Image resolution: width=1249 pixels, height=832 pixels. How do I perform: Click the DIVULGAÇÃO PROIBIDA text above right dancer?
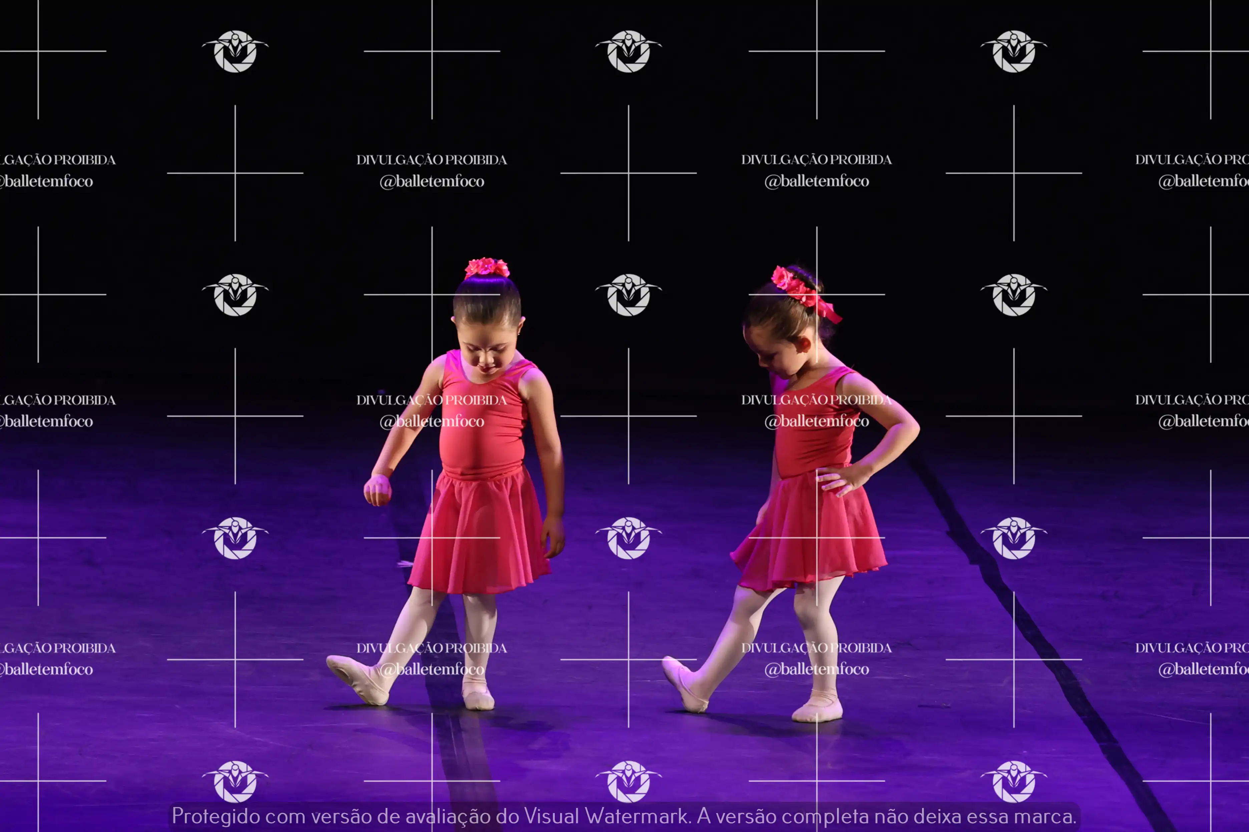(816, 160)
